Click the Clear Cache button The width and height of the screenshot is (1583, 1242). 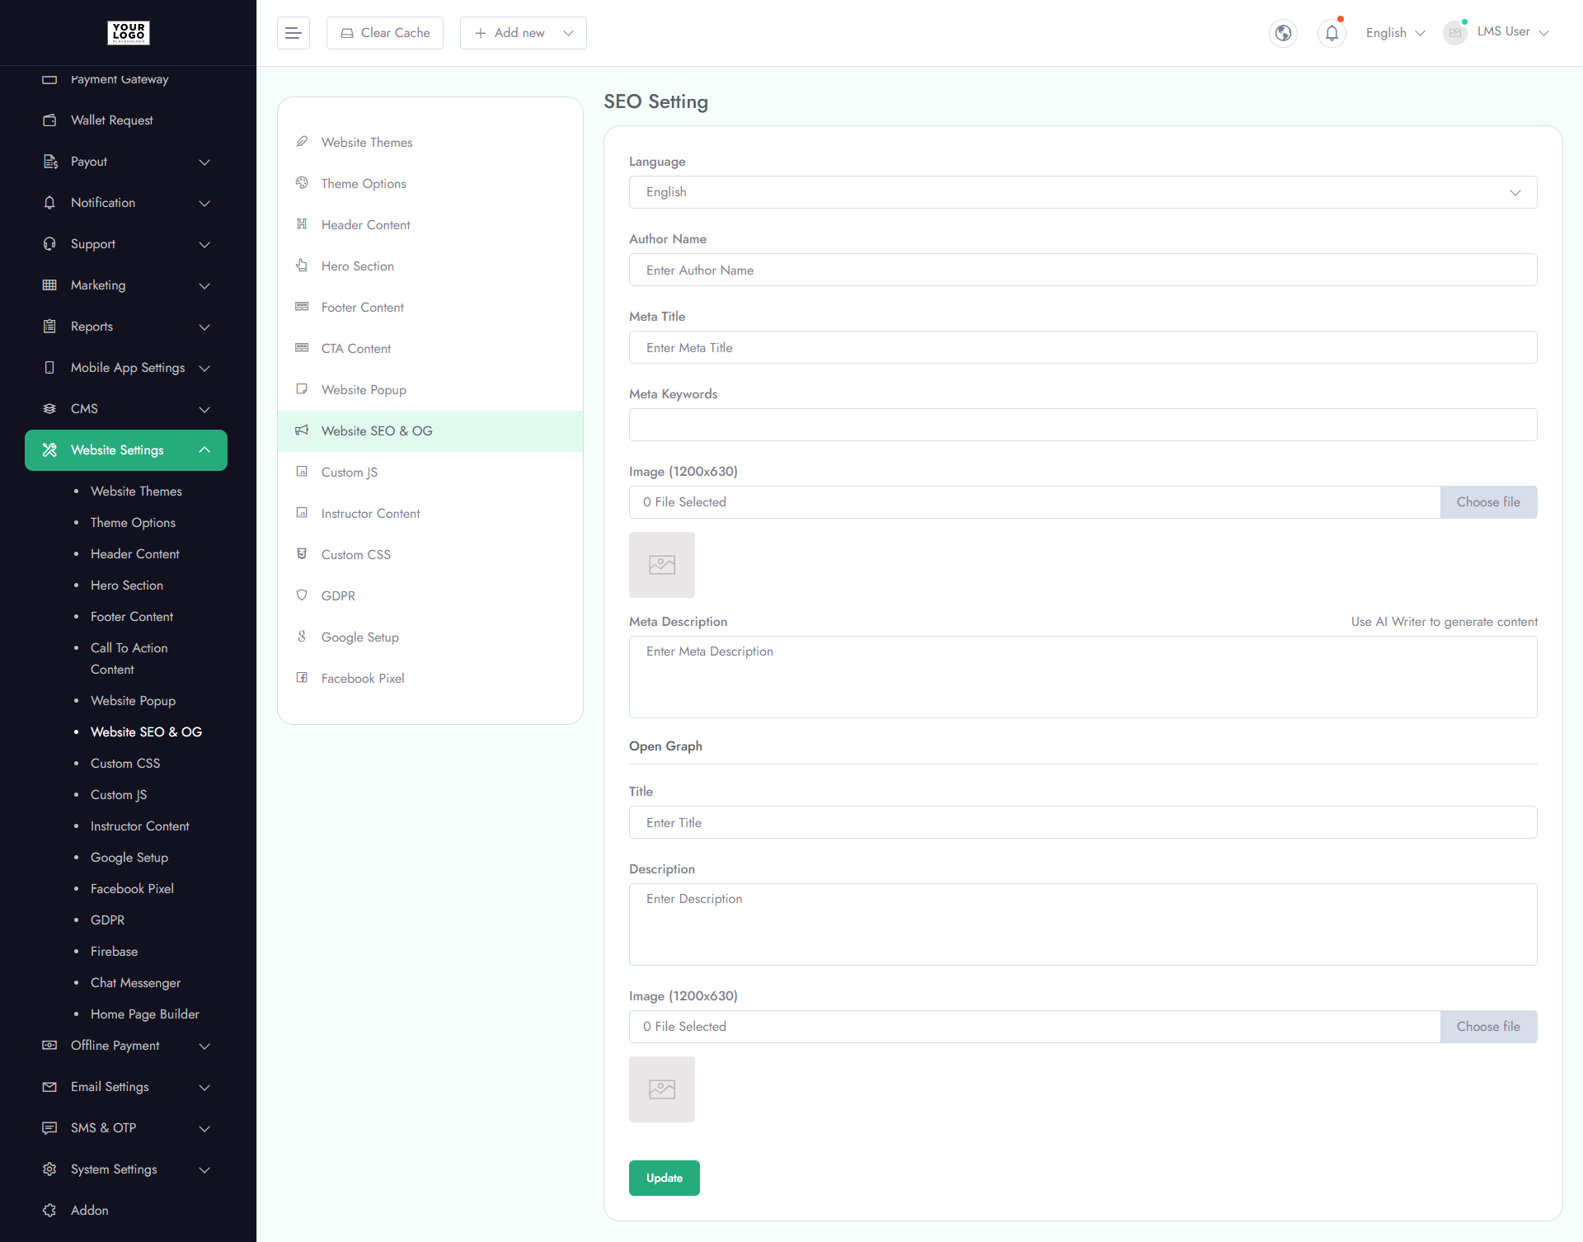385,33
